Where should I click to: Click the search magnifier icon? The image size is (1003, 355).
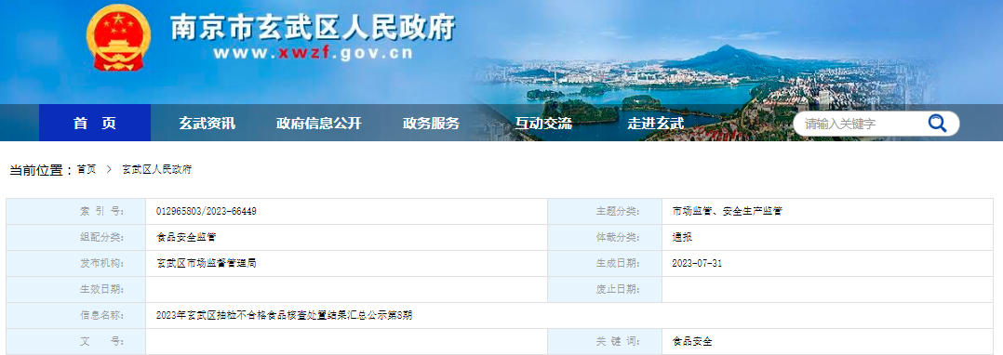point(936,123)
